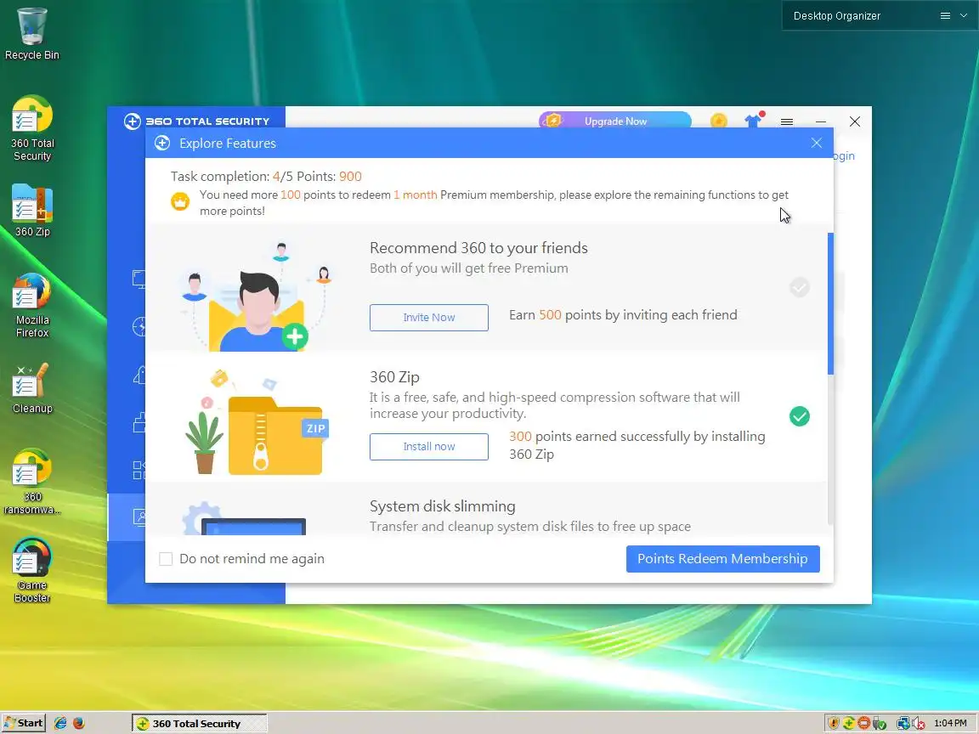Click the Recommend 360 to your friends heading

click(x=478, y=248)
